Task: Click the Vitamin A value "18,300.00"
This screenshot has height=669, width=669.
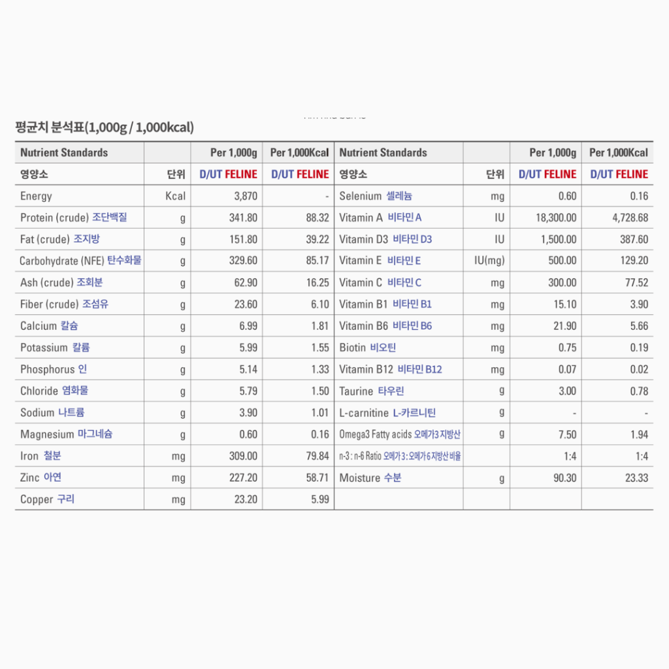Action: coord(556,218)
